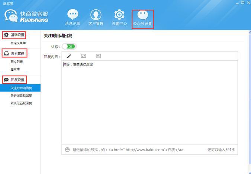Go to 图片库 image library
The height and width of the screenshot is (174, 251).
click(x=15, y=69)
